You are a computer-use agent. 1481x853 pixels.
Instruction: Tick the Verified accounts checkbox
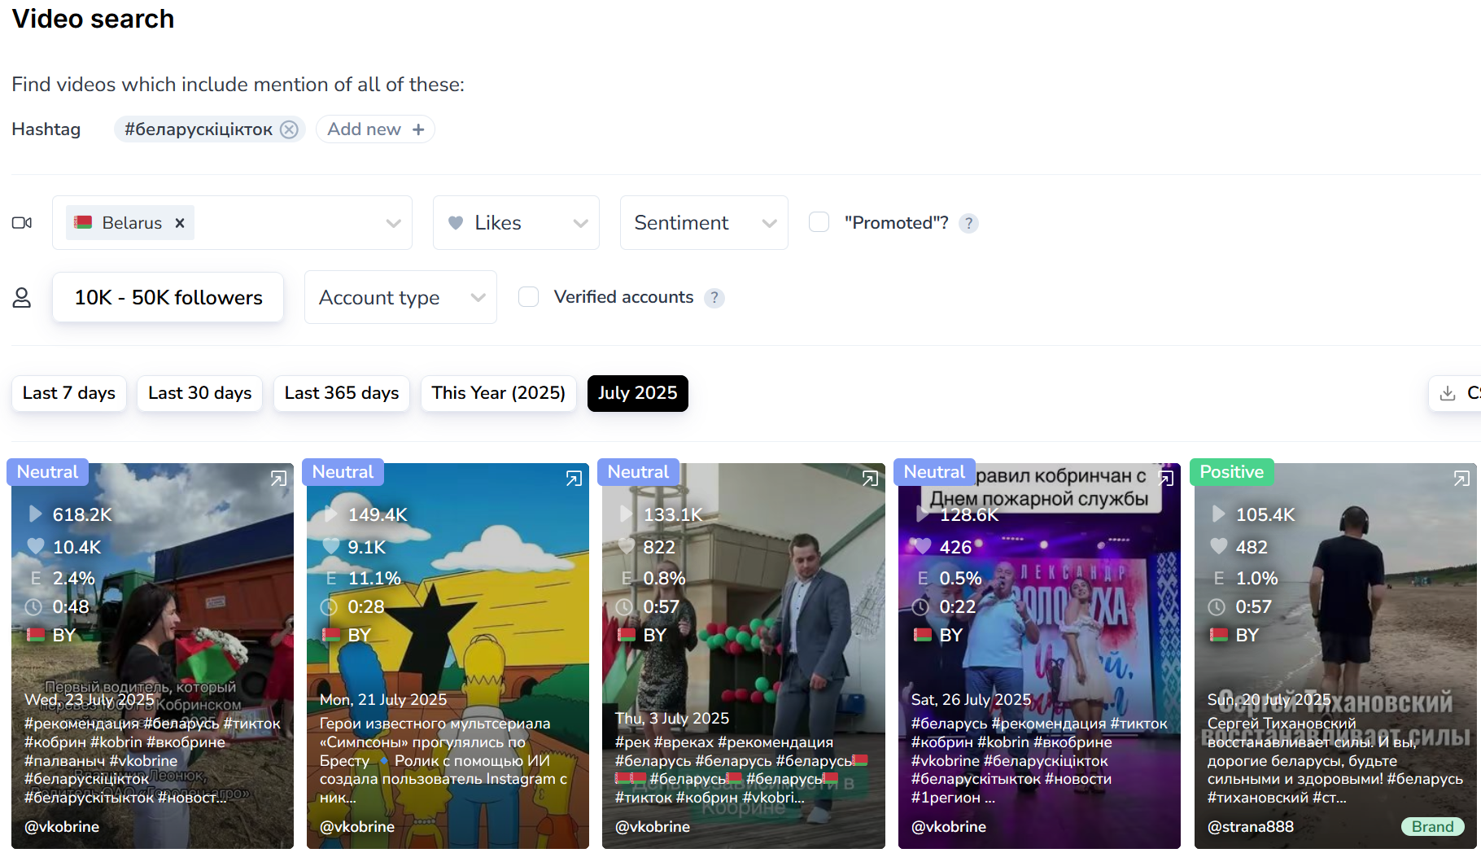529,297
